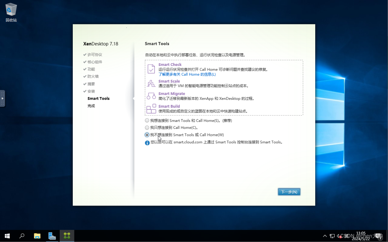Open File Explorer from the taskbar
388x242 pixels.
tap(37, 236)
